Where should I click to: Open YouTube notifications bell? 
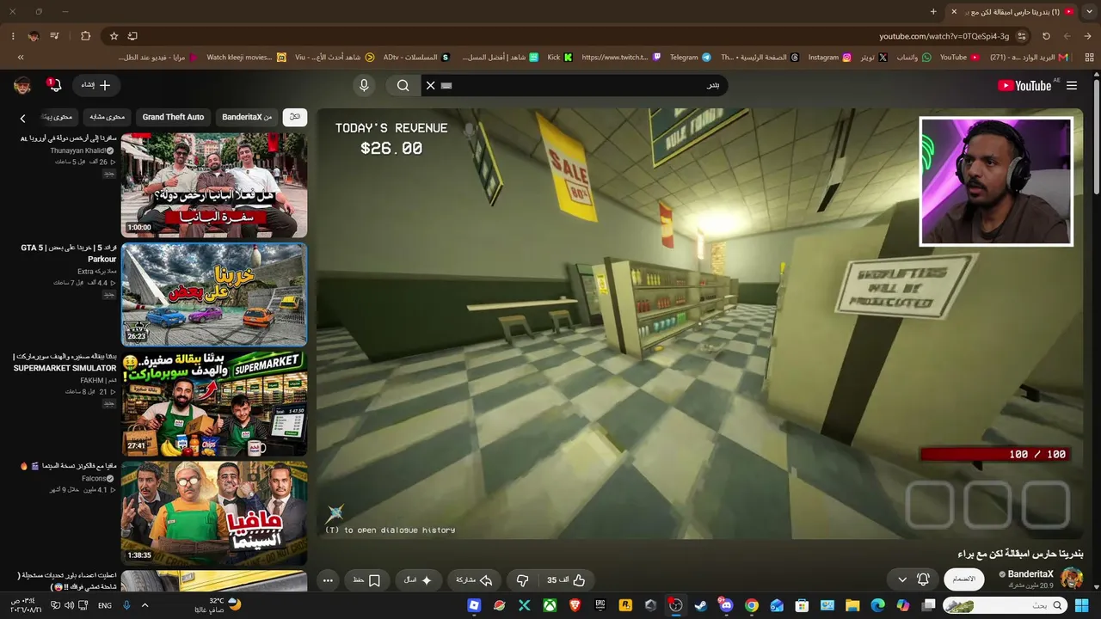[x=55, y=85]
